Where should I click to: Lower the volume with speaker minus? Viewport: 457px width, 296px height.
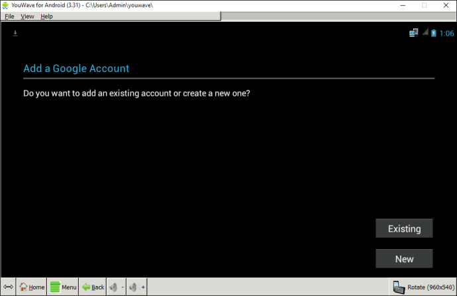pos(117,287)
